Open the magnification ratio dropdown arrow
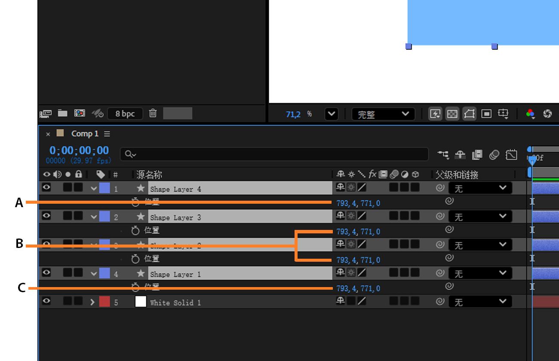The image size is (559, 361). [x=331, y=114]
